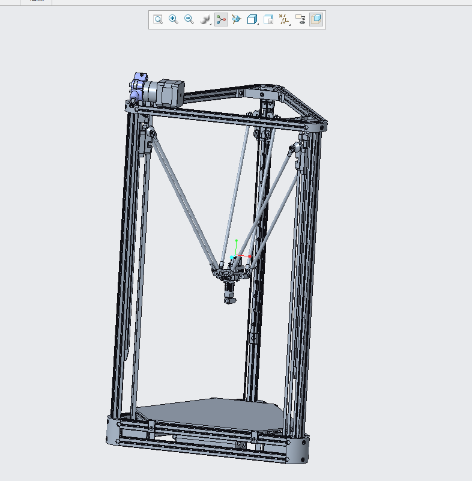Screen dimensions: 472x481
Task: Open the Saved Orientations cube dropdown
Action: 252,20
